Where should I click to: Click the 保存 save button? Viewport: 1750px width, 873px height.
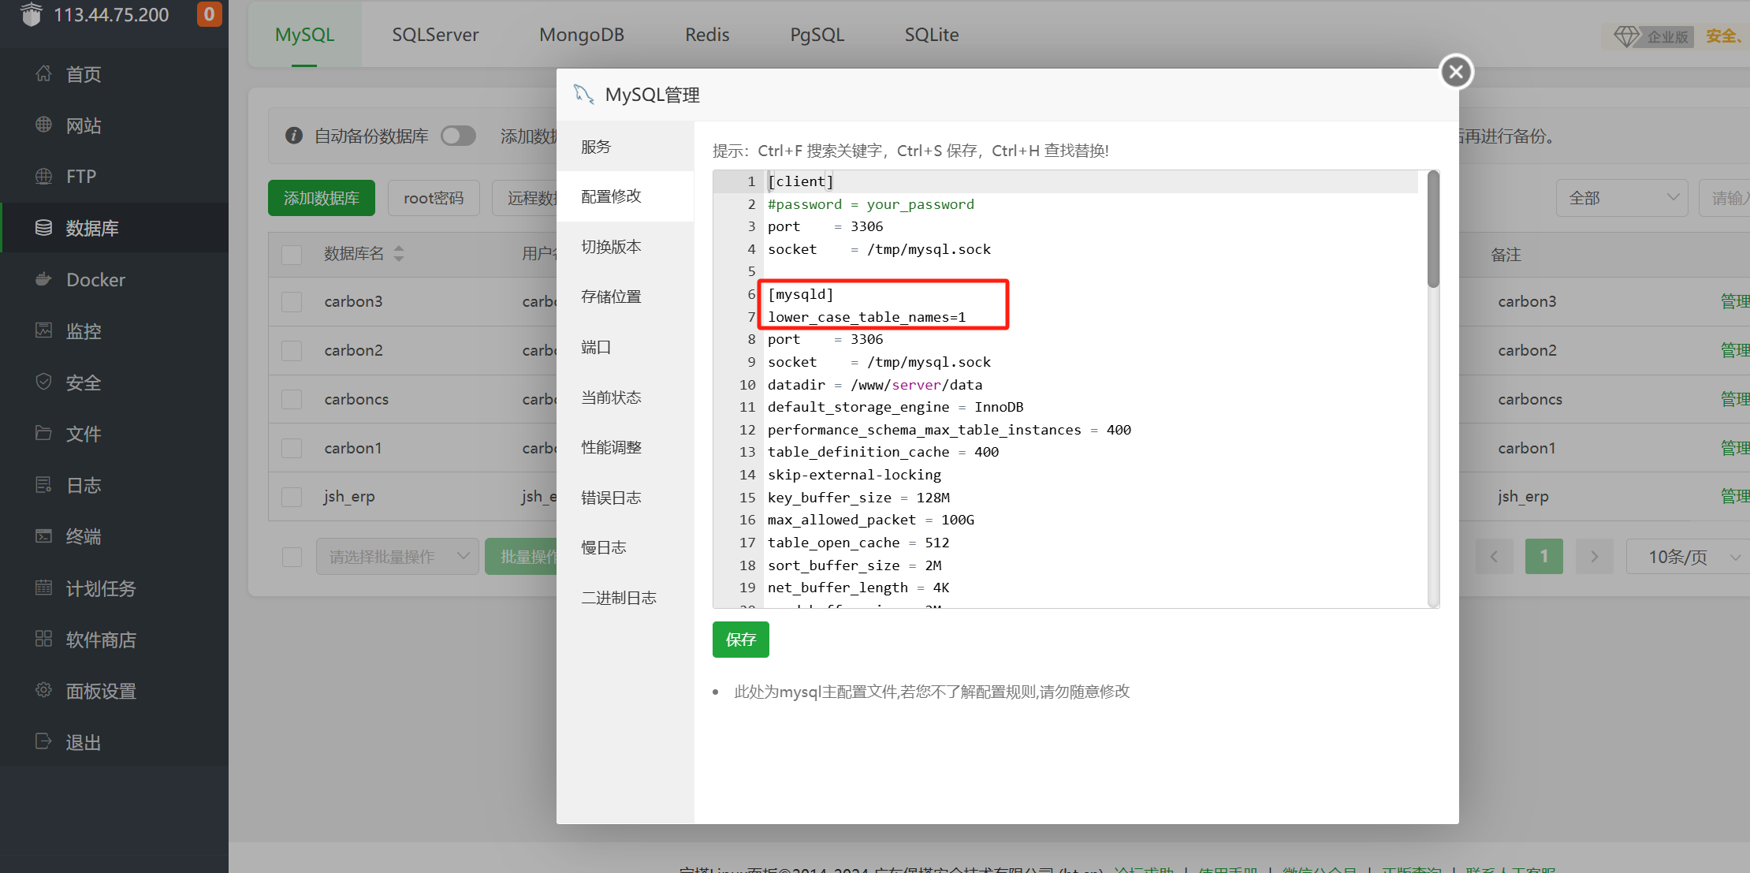(740, 640)
